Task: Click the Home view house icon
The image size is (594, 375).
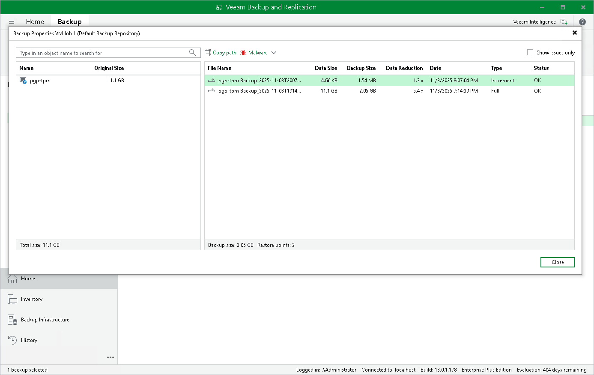Action: pos(12,279)
